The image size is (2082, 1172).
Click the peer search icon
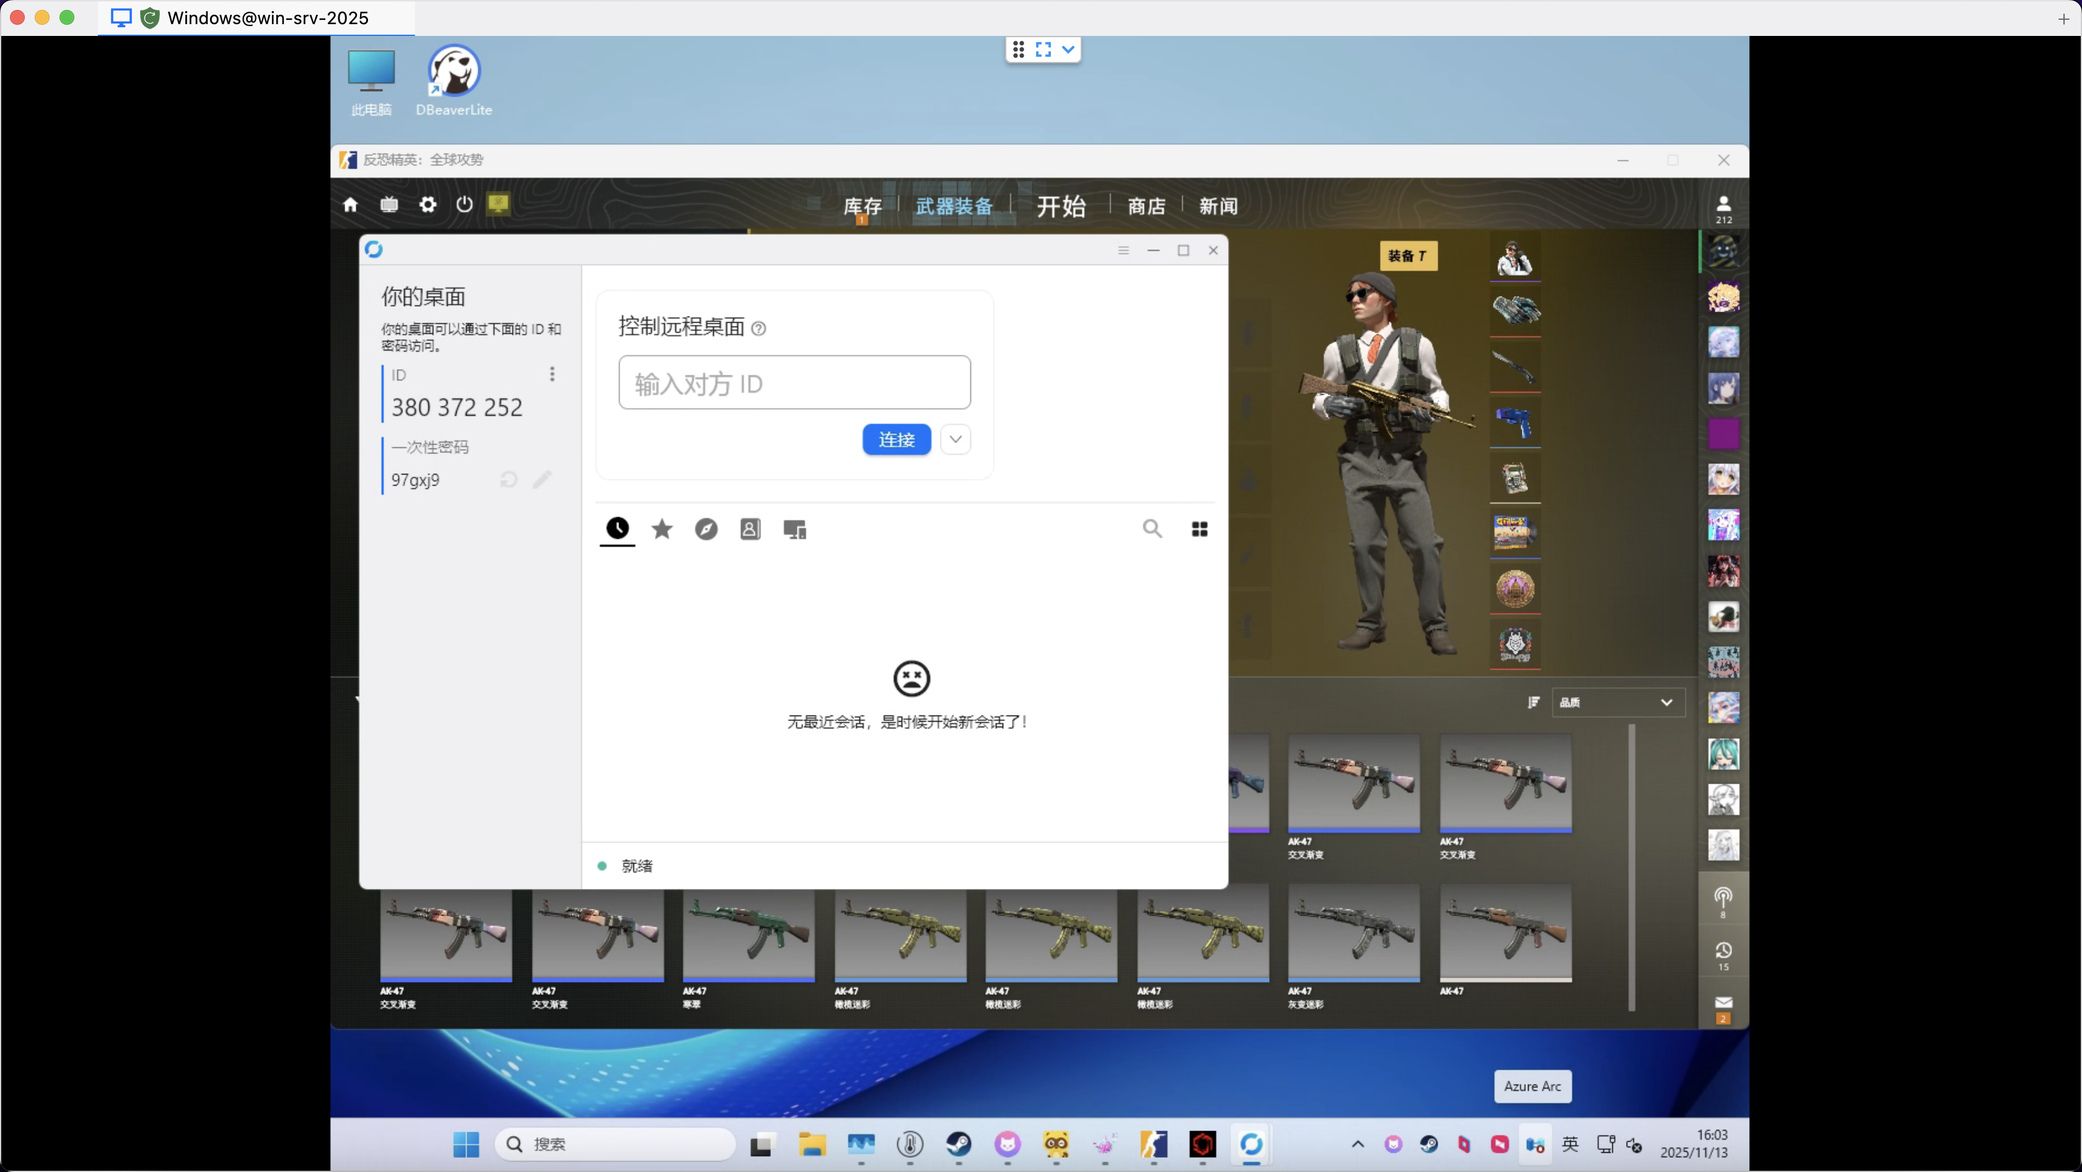coord(1153,528)
